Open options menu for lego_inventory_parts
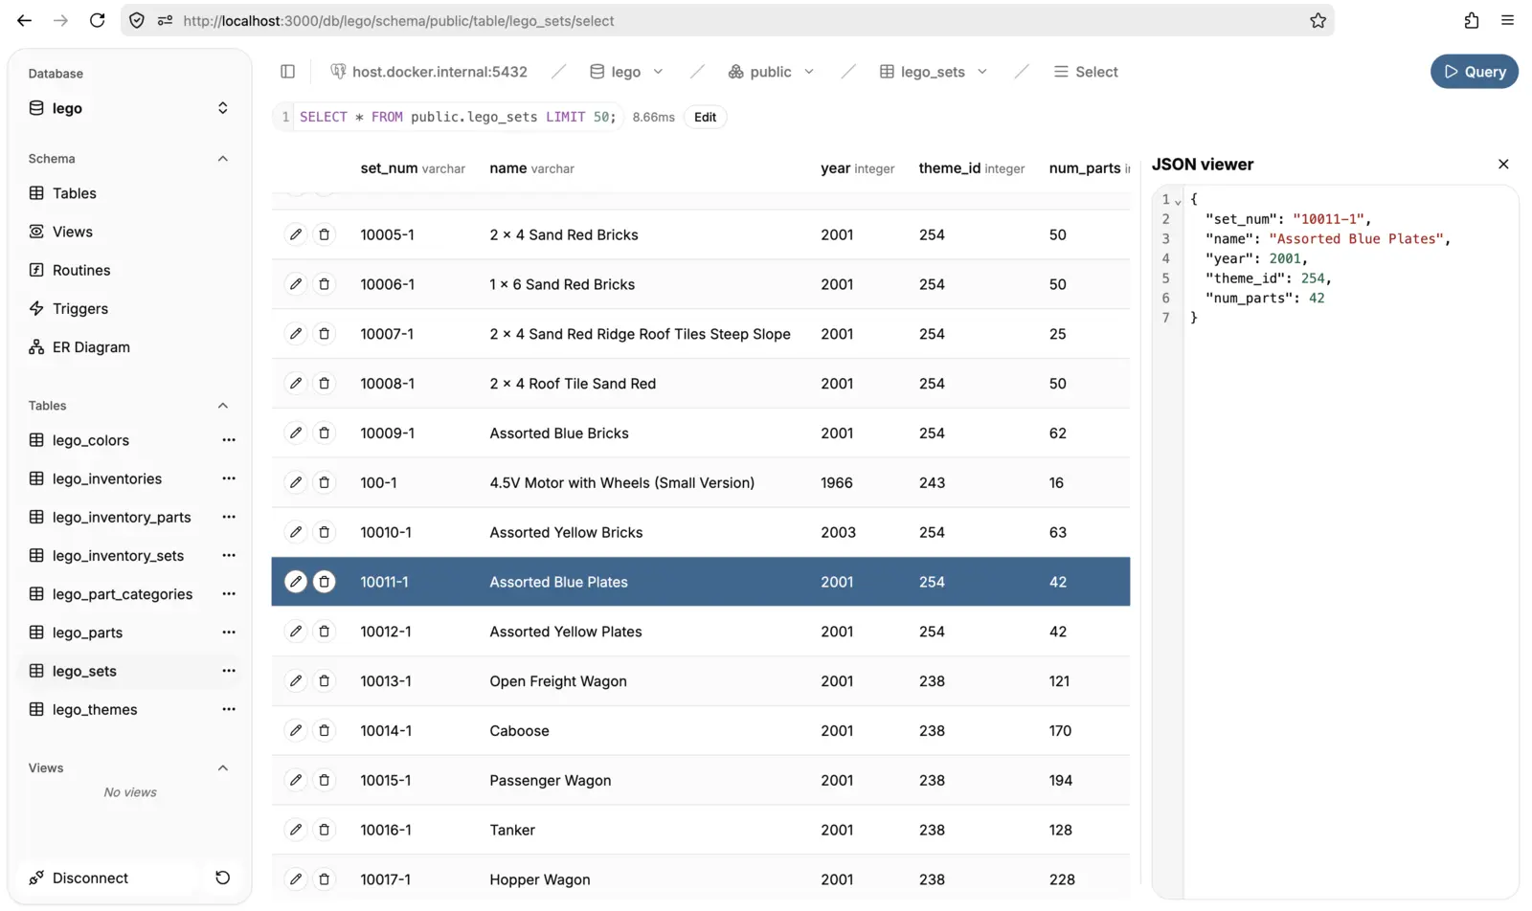Screen dimensions: 1532x911 pos(229,517)
